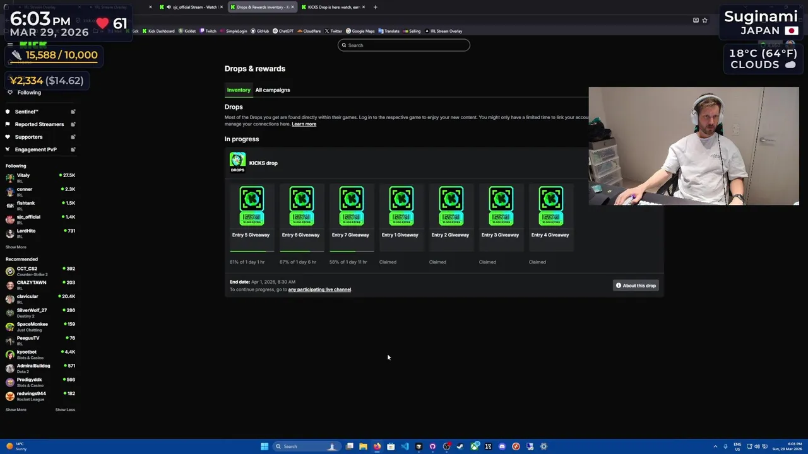The height and width of the screenshot is (454, 808).
Task: Open the Kick Dashboard bookmark
Action: click(158, 31)
